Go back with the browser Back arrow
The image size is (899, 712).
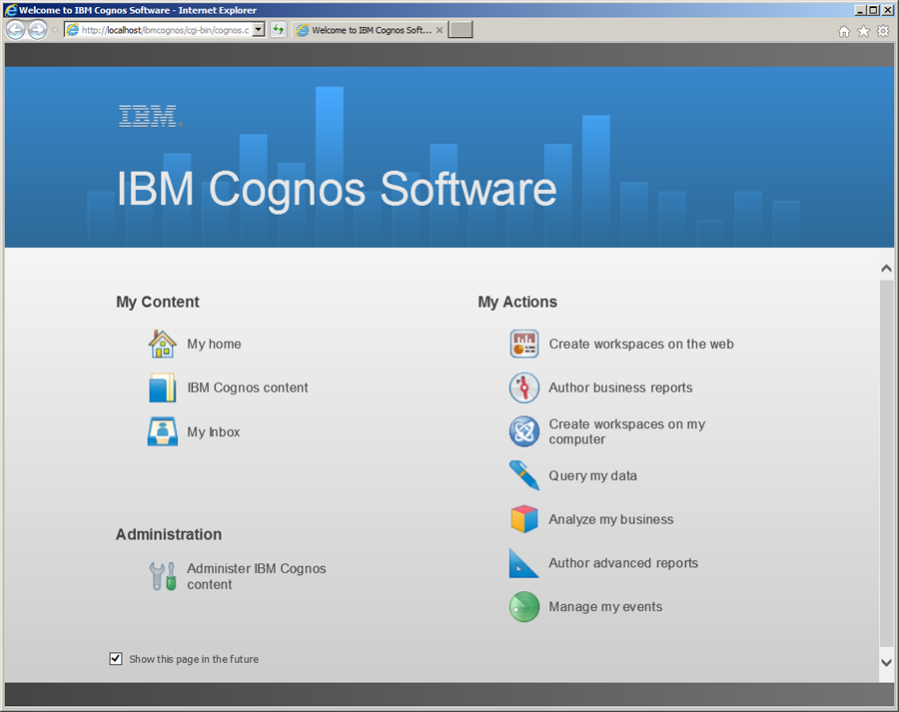[16, 30]
